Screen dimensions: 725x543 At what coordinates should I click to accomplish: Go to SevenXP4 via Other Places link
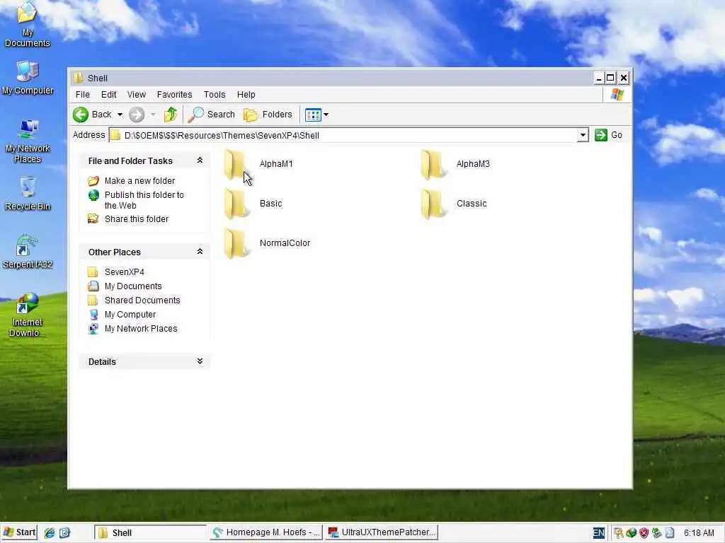(x=125, y=272)
